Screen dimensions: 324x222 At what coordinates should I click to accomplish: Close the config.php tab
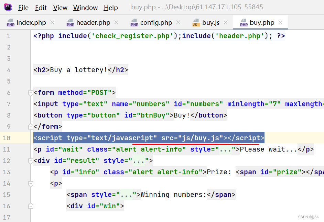[x=178, y=22]
